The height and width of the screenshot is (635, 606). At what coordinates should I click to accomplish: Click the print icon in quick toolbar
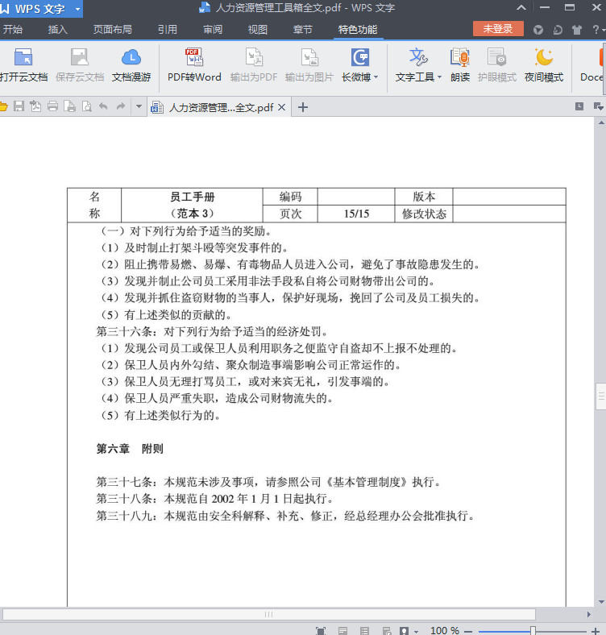click(x=52, y=106)
